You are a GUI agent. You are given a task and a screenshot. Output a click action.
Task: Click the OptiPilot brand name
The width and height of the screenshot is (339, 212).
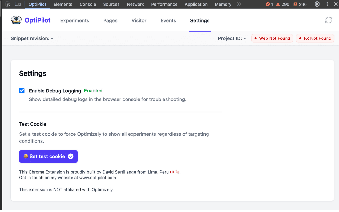click(38, 20)
